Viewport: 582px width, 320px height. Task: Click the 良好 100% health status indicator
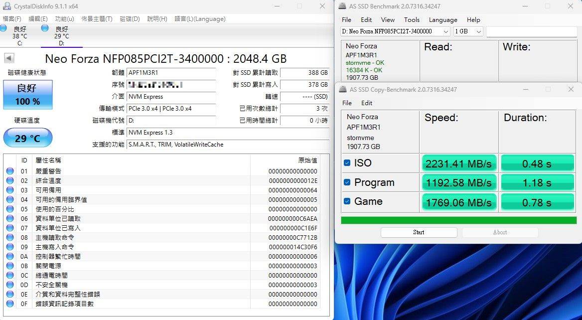tap(27, 95)
